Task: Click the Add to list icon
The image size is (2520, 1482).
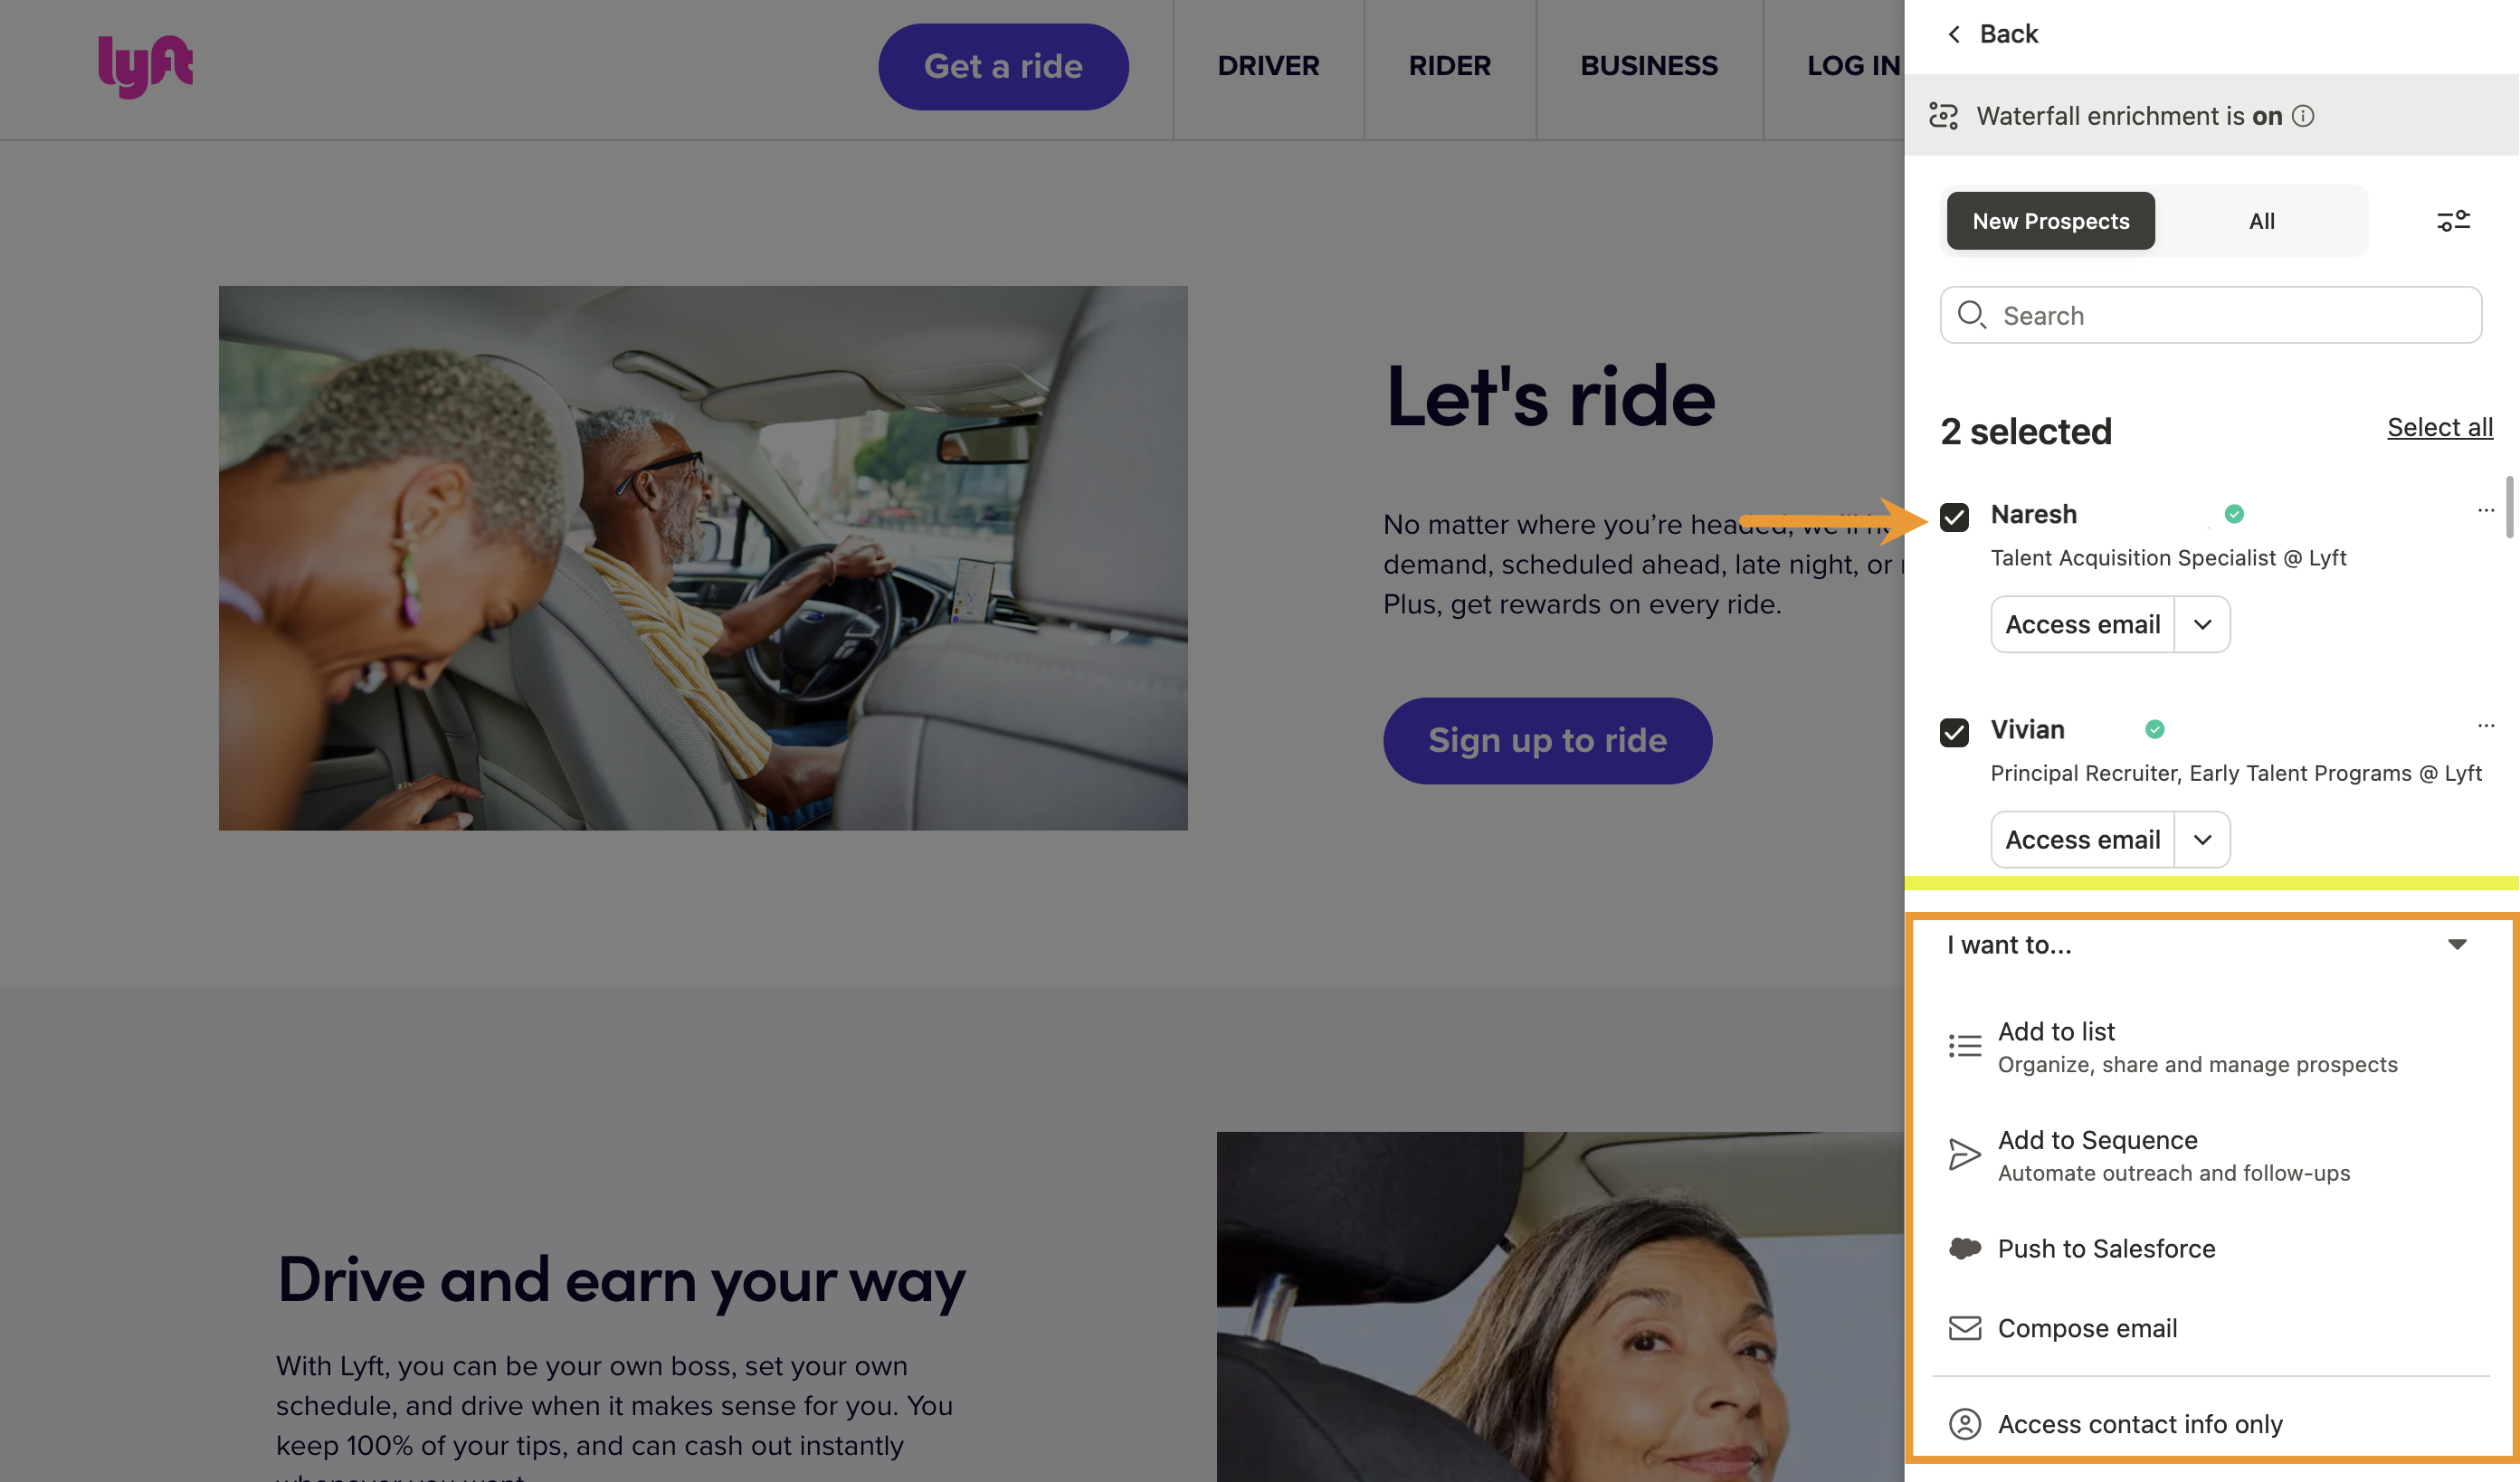Action: (x=1965, y=1046)
